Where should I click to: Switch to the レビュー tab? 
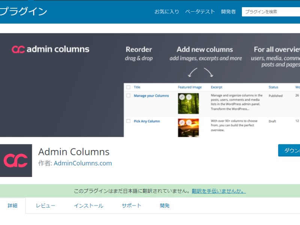click(x=46, y=205)
